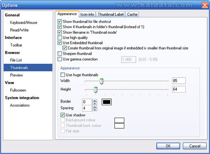This screenshot has width=210, height=154.
Task: Toggle Create thumbnail from original image option
Action: coord(65,48)
